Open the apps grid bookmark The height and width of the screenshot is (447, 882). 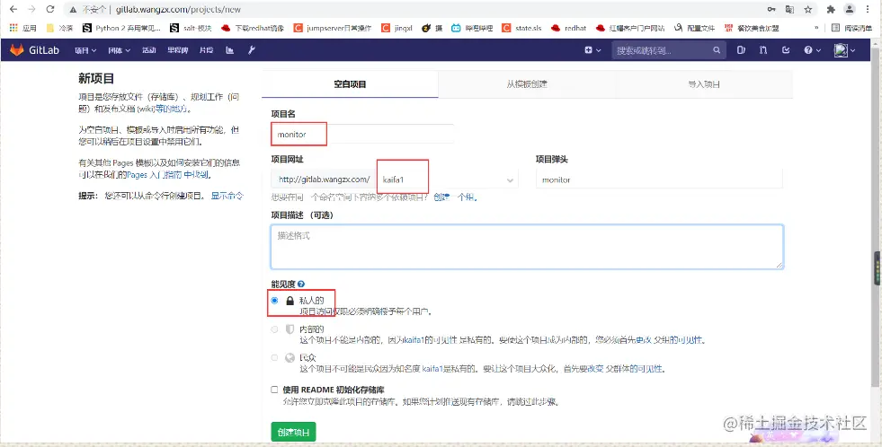point(22,28)
